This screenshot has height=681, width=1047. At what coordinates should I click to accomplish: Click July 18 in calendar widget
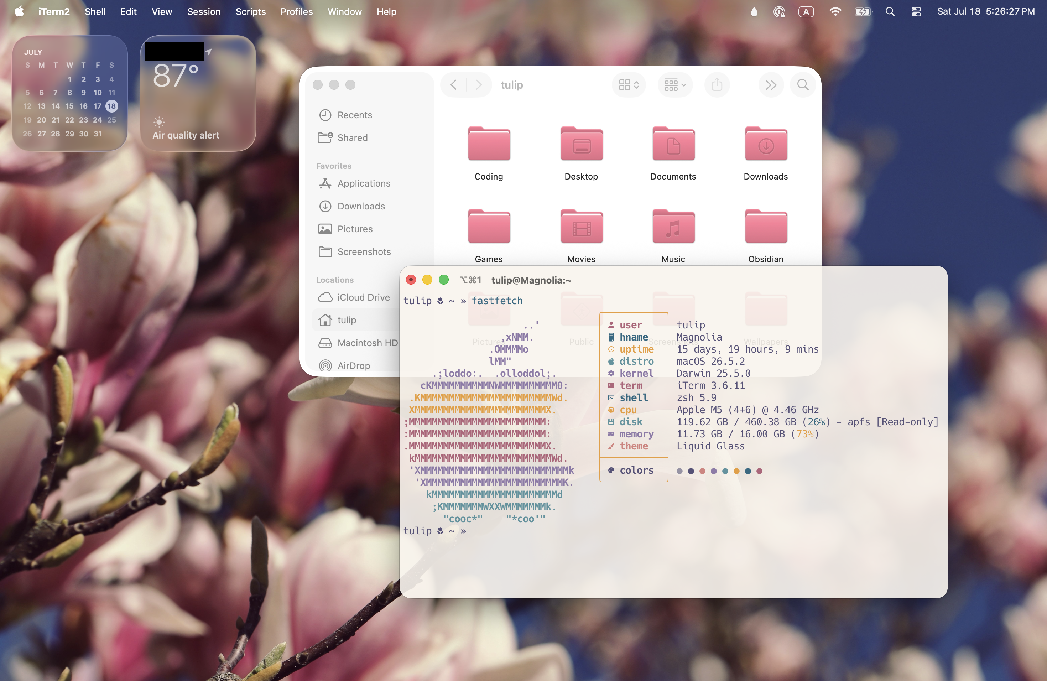(112, 106)
